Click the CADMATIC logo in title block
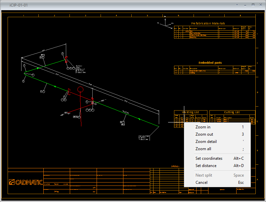The height and width of the screenshot is (202, 266). coord(26,182)
